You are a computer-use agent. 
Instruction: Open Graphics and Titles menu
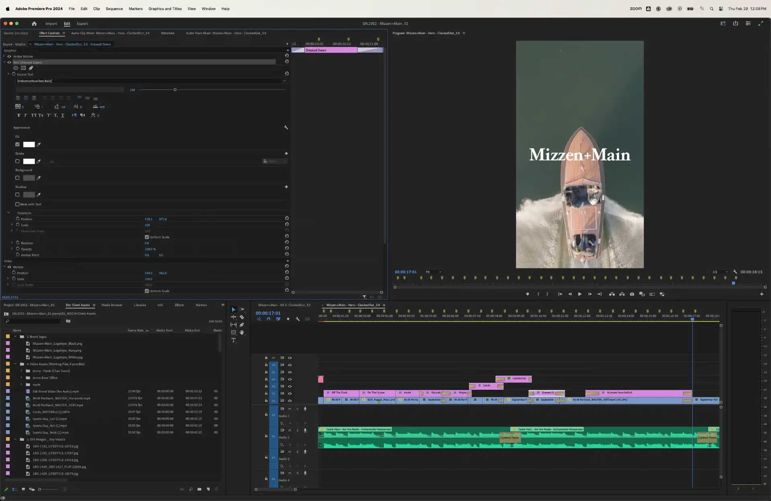coord(165,8)
